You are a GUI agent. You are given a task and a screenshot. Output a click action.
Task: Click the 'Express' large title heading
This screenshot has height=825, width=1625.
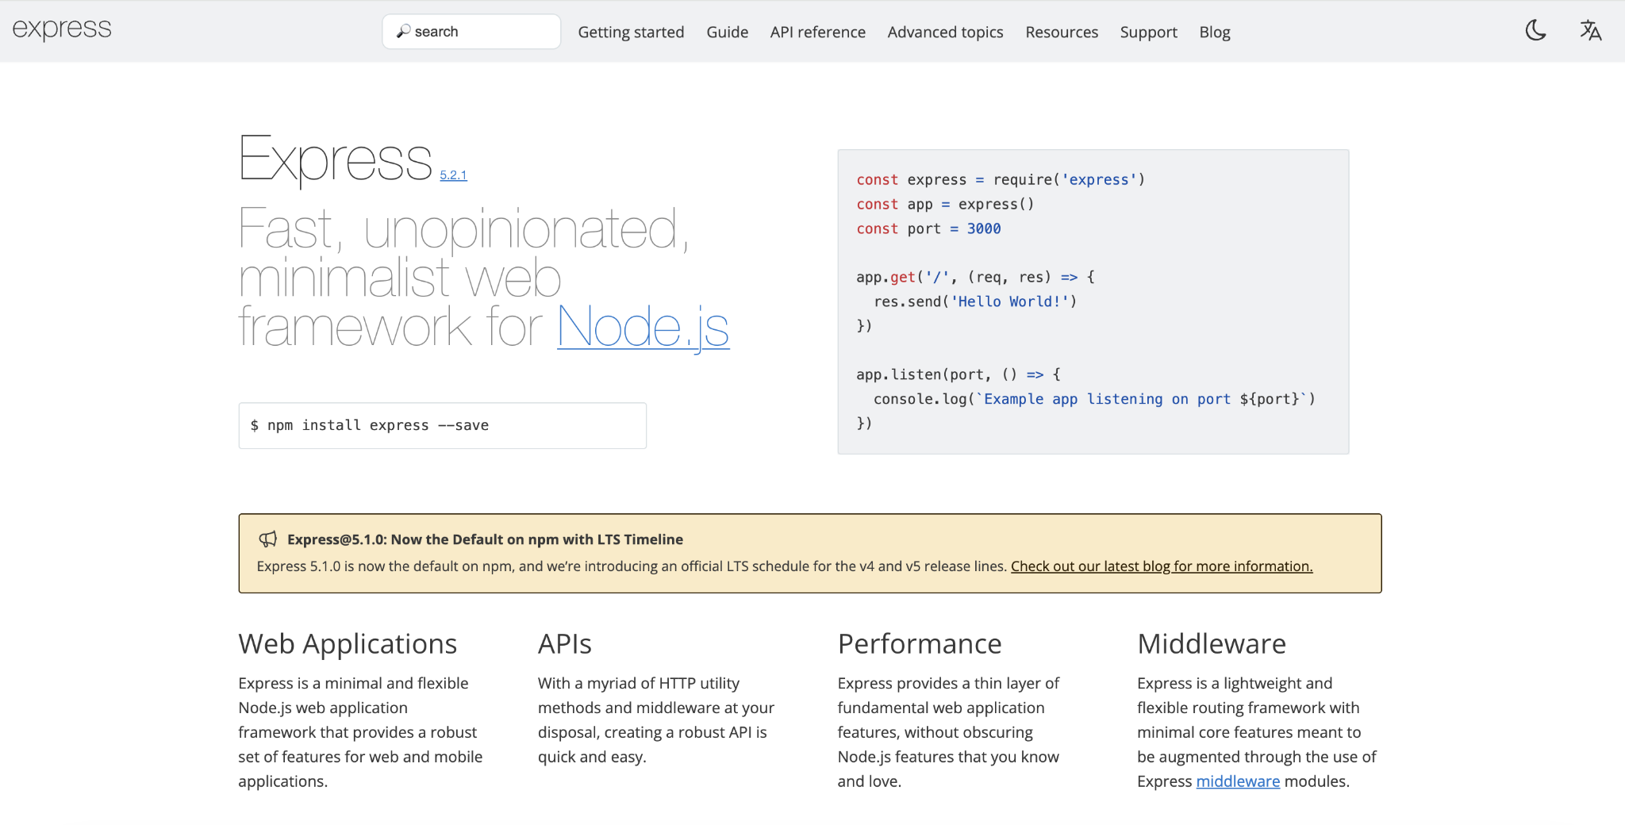[336, 161]
